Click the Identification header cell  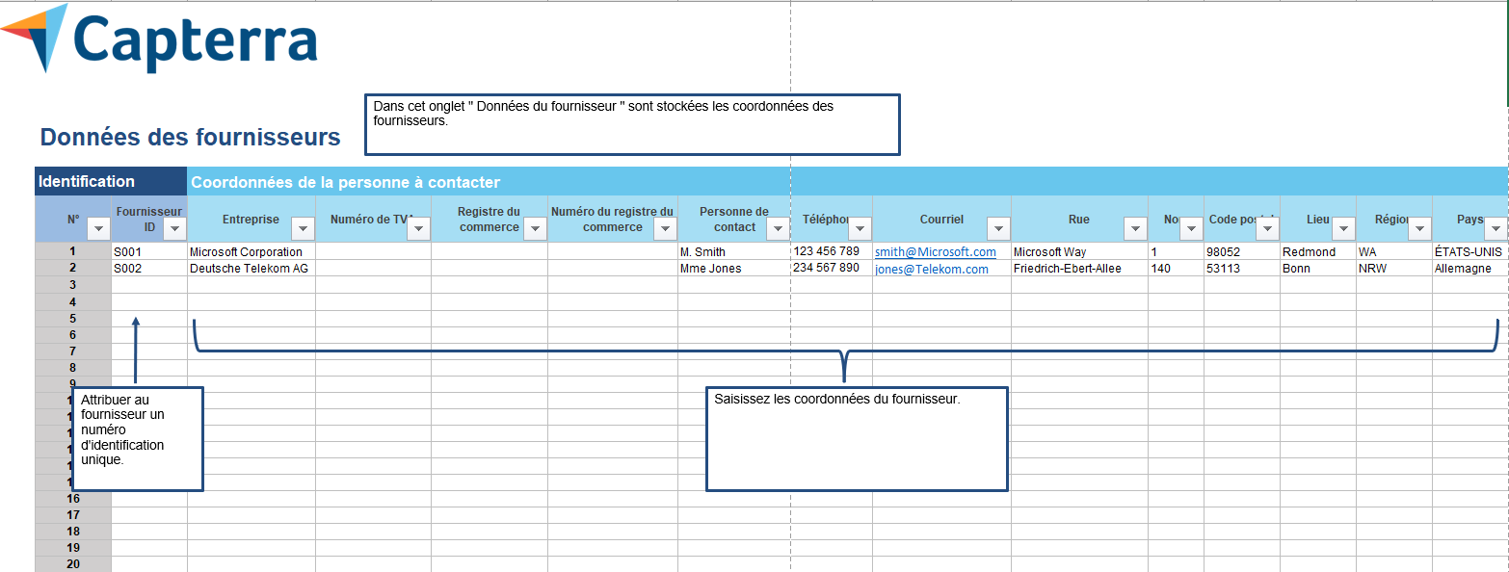[x=85, y=181]
